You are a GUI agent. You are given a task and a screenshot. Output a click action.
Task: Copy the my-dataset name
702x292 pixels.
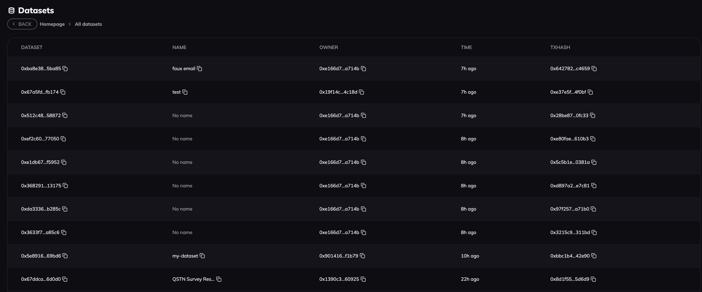point(202,256)
